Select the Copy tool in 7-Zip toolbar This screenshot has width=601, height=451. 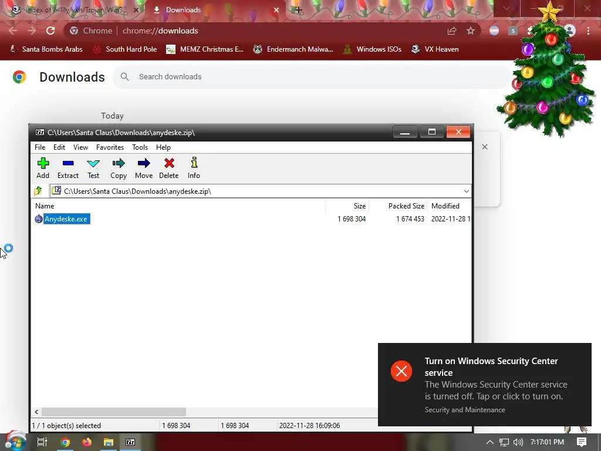point(119,168)
